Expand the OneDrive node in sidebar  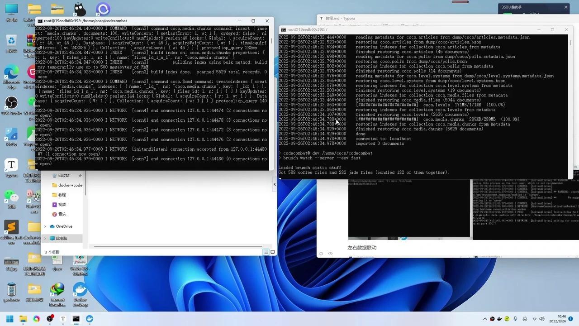click(x=44, y=226)
